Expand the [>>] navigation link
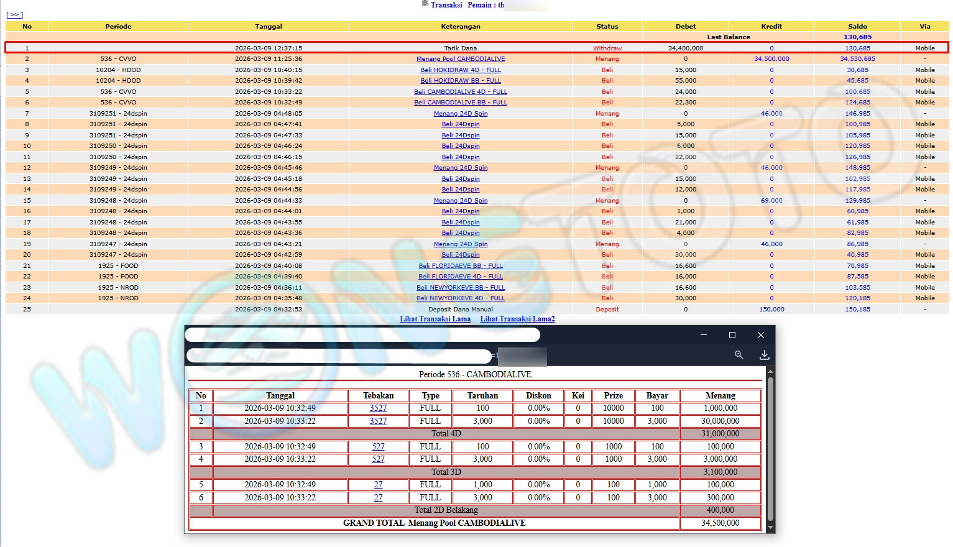The image size is (953, 547). pos(14,14)
